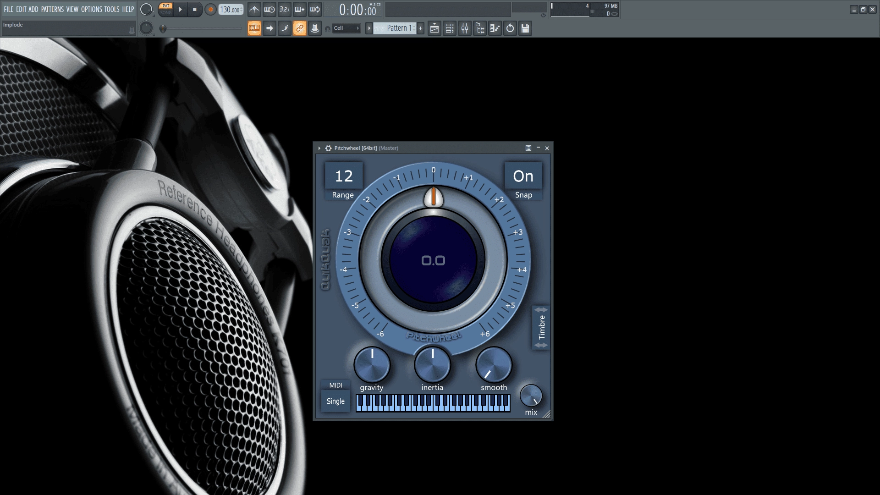Open the FILE menu
Viewport: 880px width, 495px height.
pos(9,9)
